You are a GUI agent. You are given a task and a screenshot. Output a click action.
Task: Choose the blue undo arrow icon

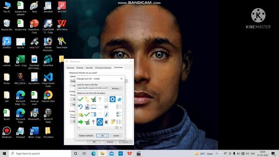80,106
